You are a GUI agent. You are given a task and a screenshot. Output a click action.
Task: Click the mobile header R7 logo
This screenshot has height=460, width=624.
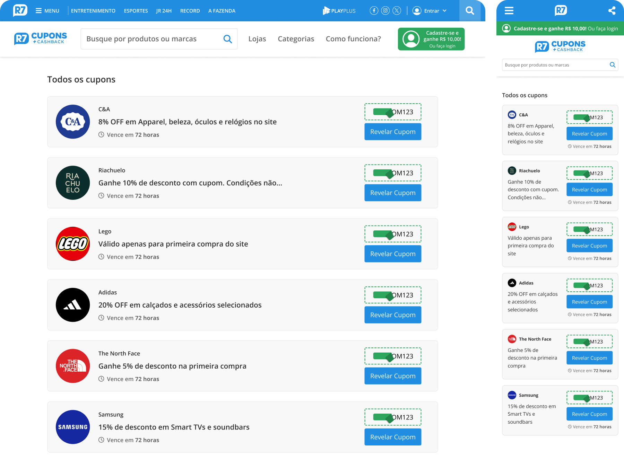point(561,11)
